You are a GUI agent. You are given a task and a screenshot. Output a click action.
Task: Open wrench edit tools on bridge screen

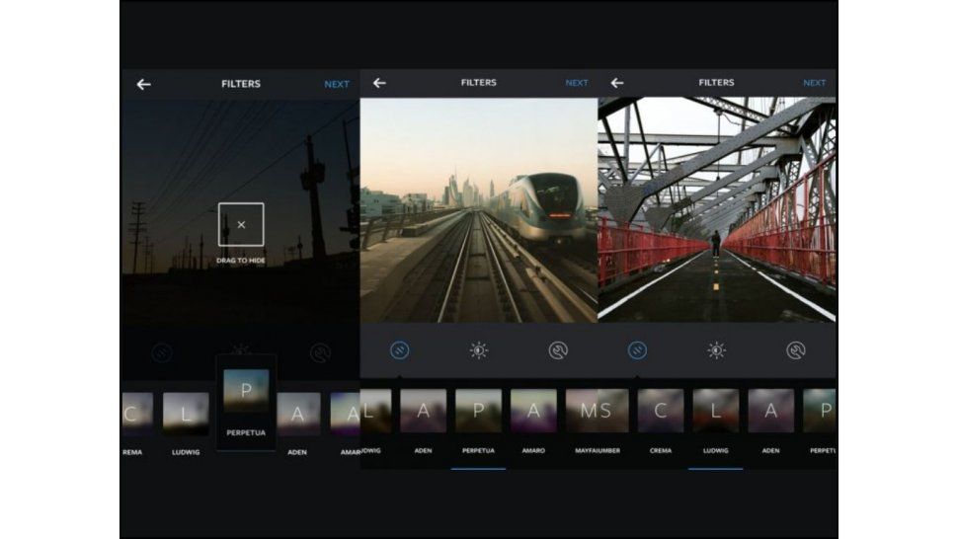pyautogui.click(x=795, y=350)
